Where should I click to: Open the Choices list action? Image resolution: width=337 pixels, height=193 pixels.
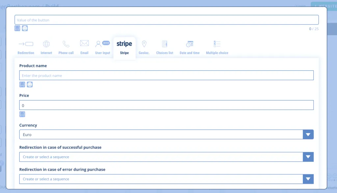(165, 47)
